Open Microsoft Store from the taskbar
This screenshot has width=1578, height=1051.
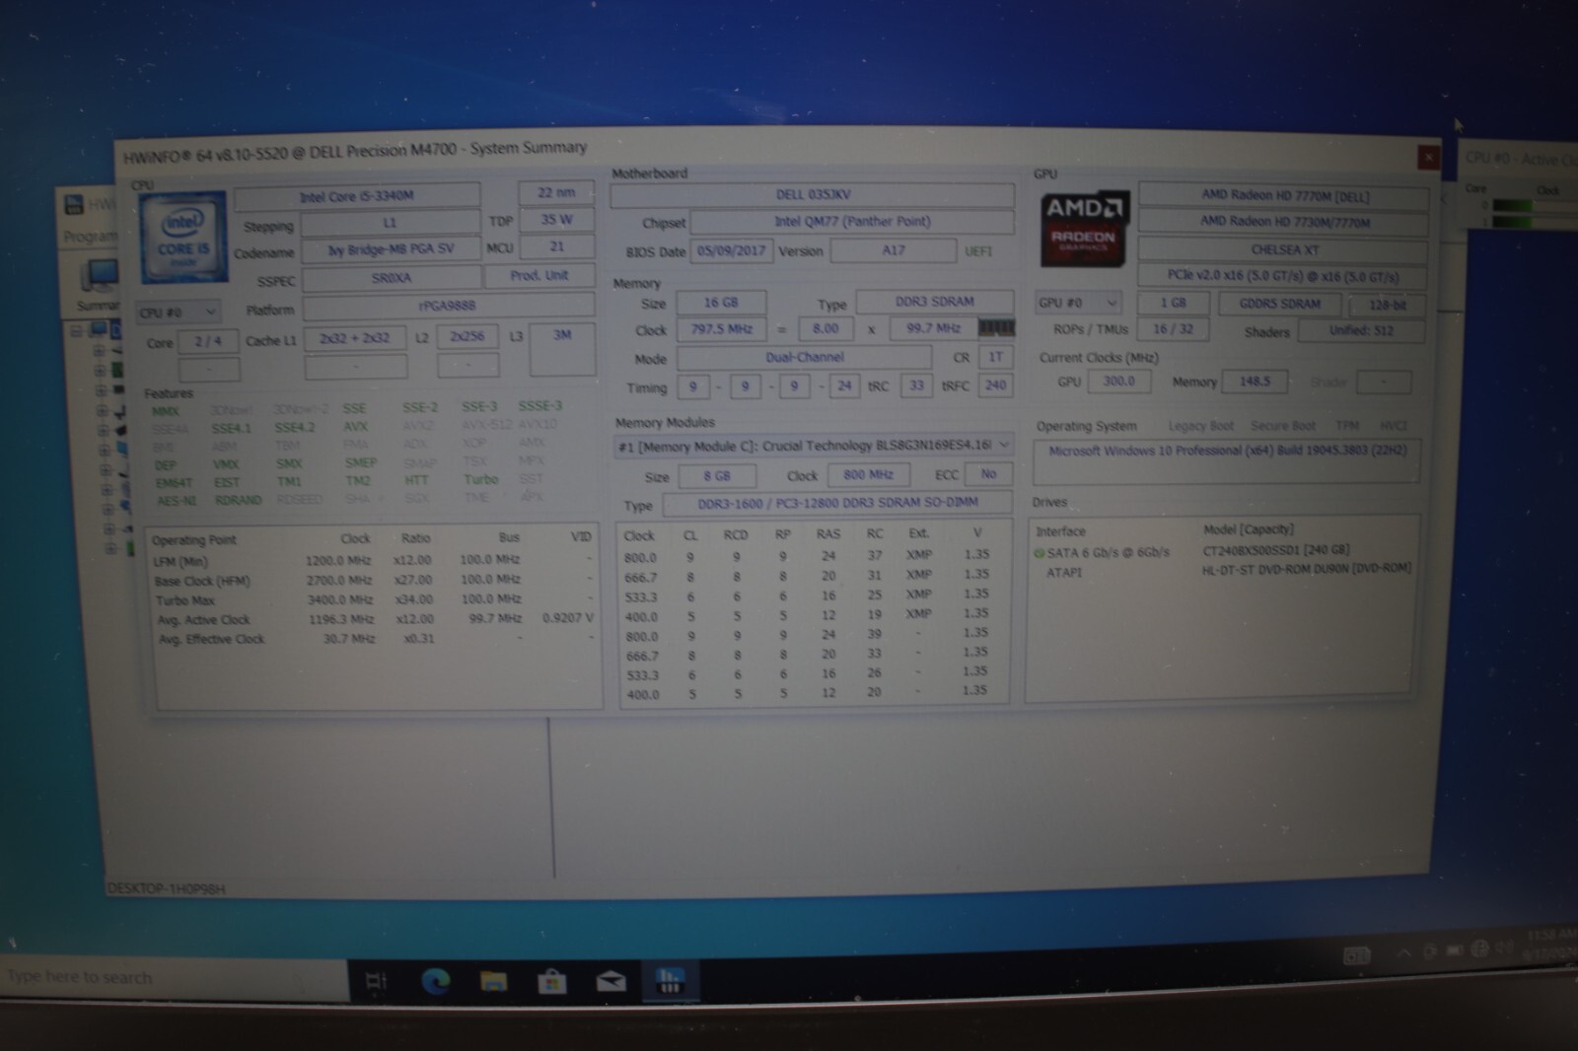point(551,981)
